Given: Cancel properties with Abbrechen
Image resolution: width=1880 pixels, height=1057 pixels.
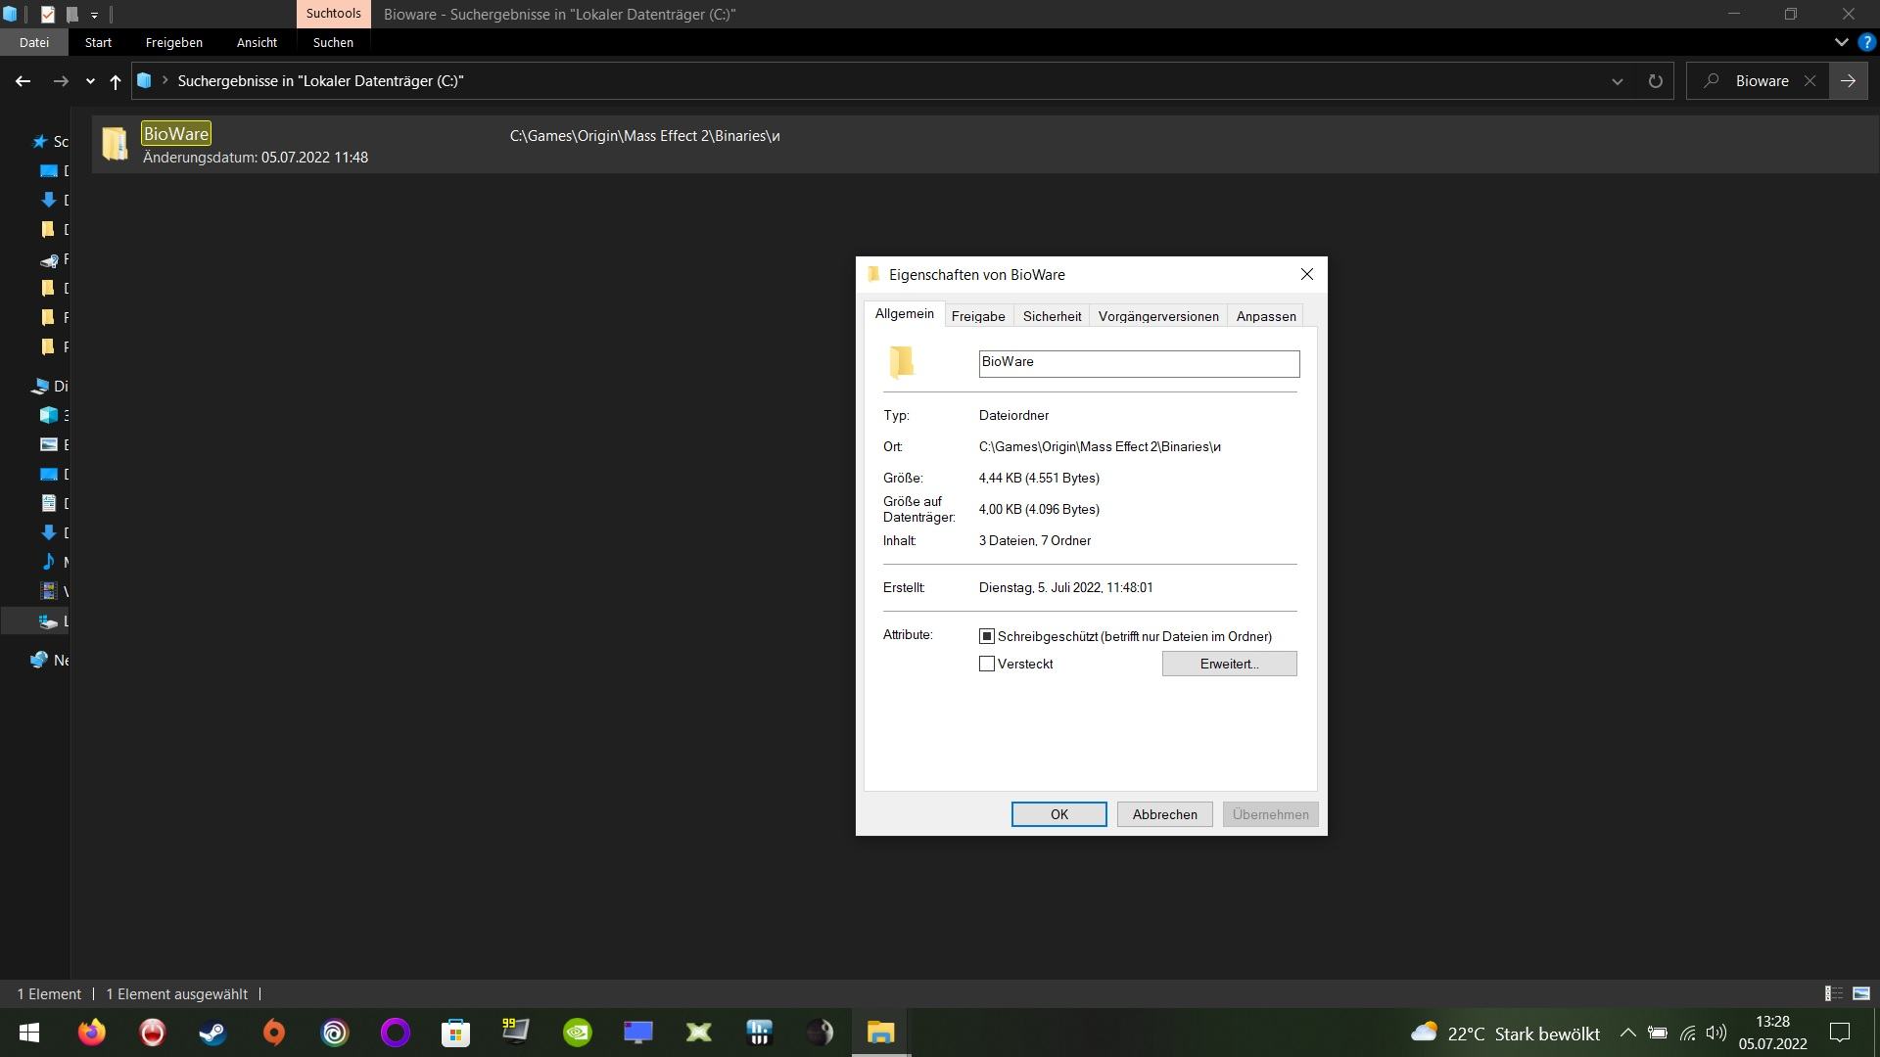Looking at the screenshot, I should pos(1164,814).
